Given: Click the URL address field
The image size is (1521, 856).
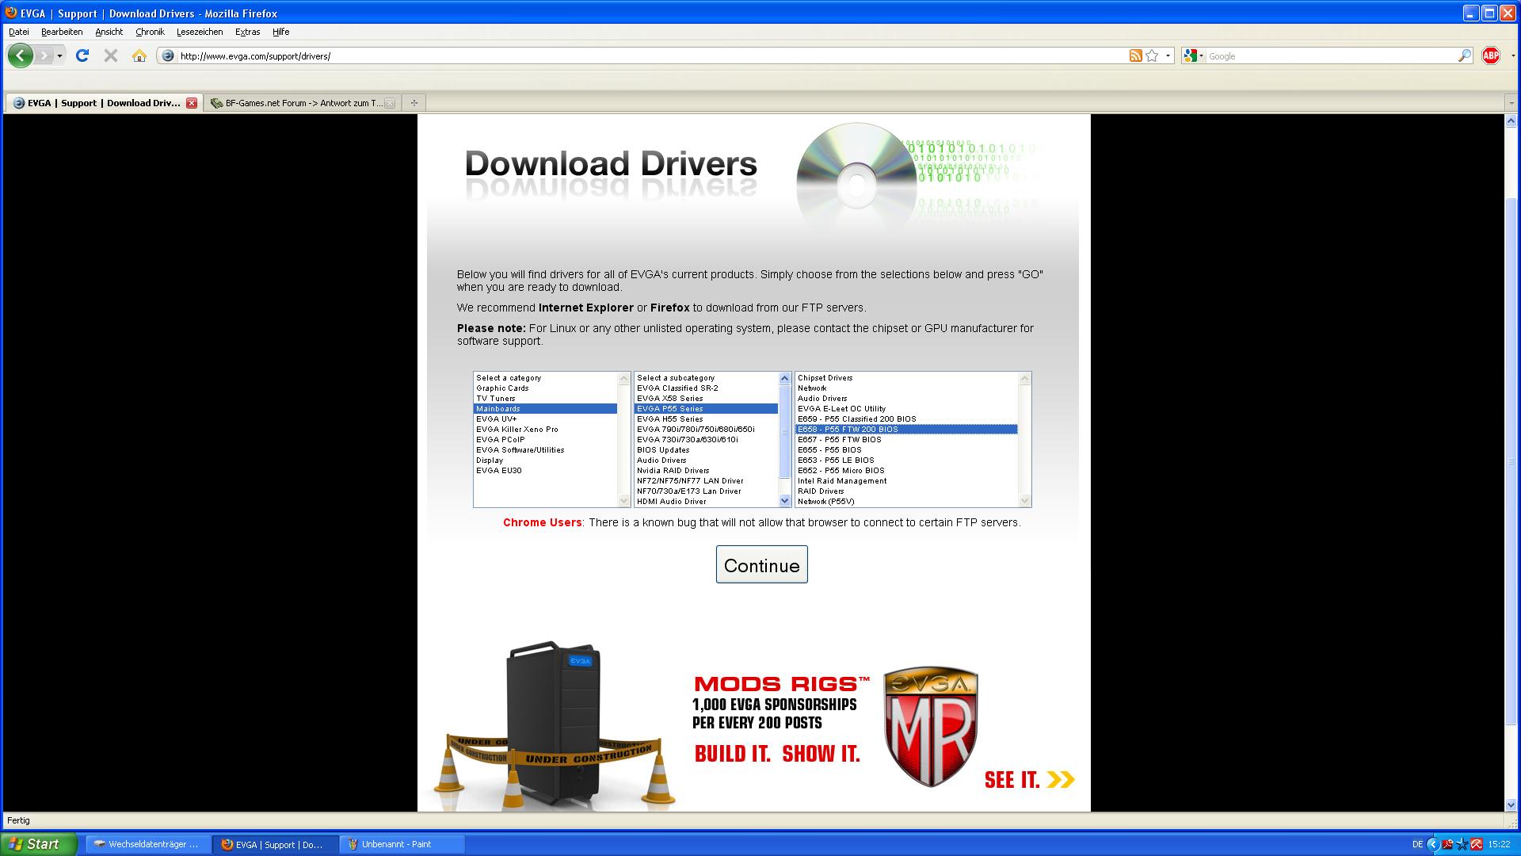Looking at the screenshot, I should tap(651, 56).
